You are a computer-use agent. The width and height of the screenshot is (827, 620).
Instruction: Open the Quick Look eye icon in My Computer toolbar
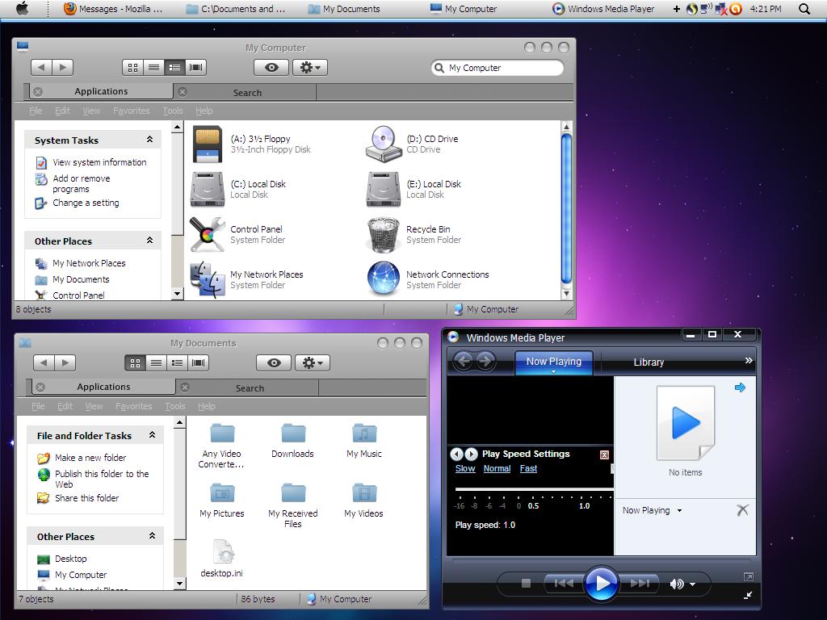point(271,68)
